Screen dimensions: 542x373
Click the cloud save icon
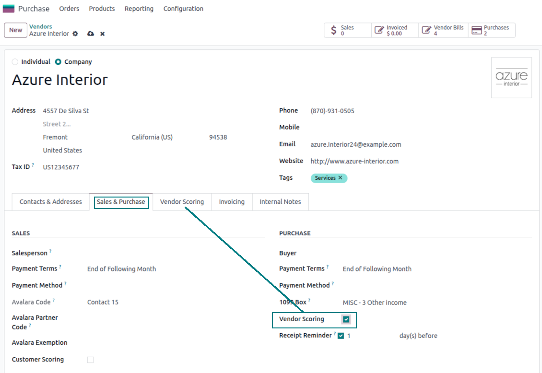(x=91, y=34)
